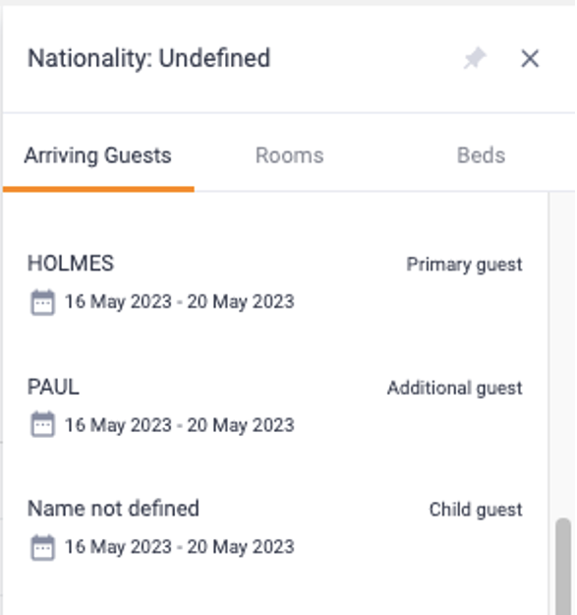Pin the Nationality: Undefined panel

475,59
